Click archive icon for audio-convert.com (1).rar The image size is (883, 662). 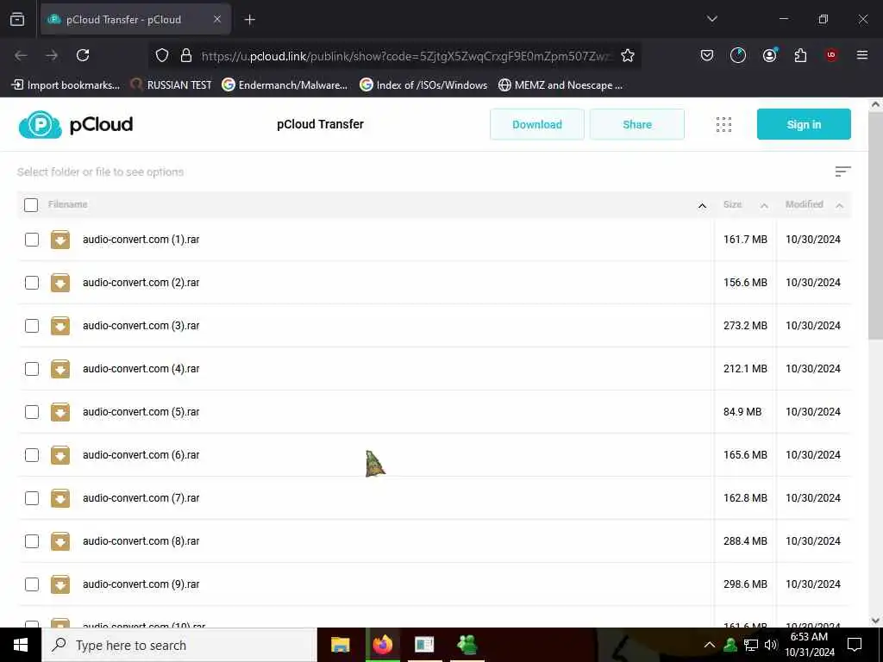(x=60, y=240)
